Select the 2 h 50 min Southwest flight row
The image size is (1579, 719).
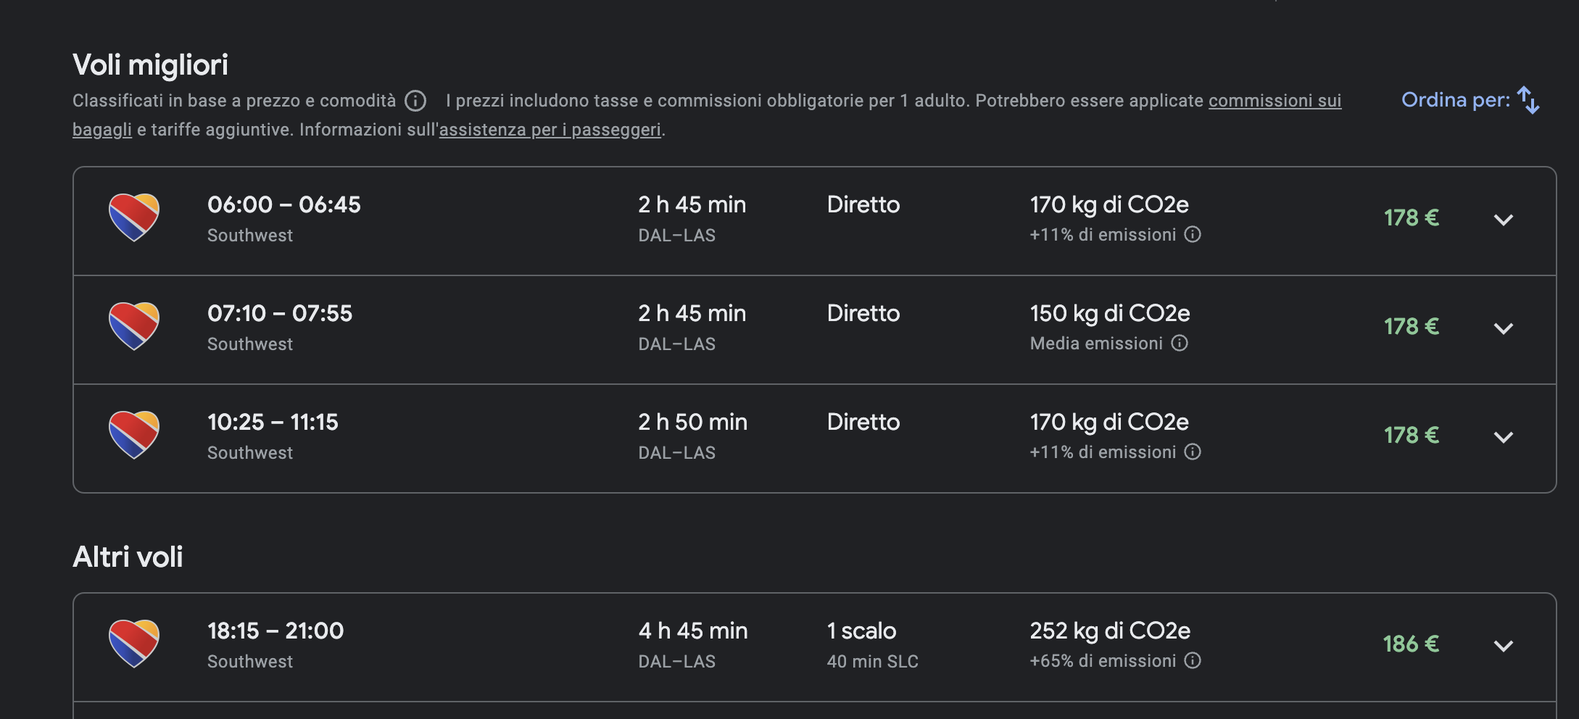tap(815, 439)
